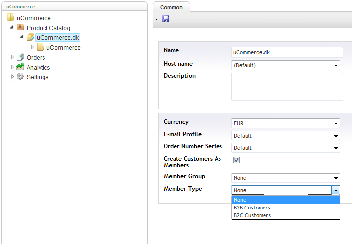
Task: Collapse the Product Catalog tree node
Action: [x=12, y=27]
